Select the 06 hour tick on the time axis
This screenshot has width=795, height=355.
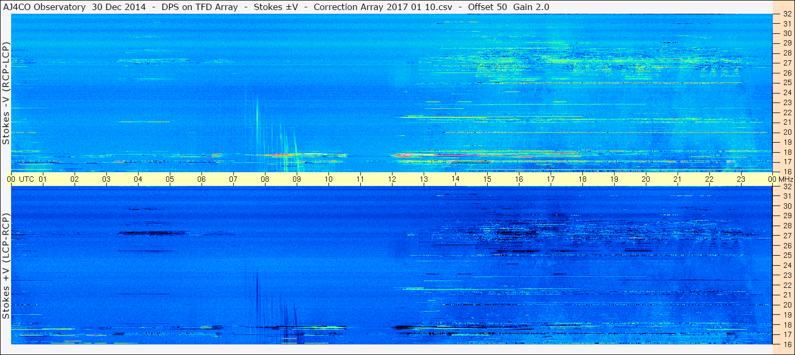pos(202,179)
